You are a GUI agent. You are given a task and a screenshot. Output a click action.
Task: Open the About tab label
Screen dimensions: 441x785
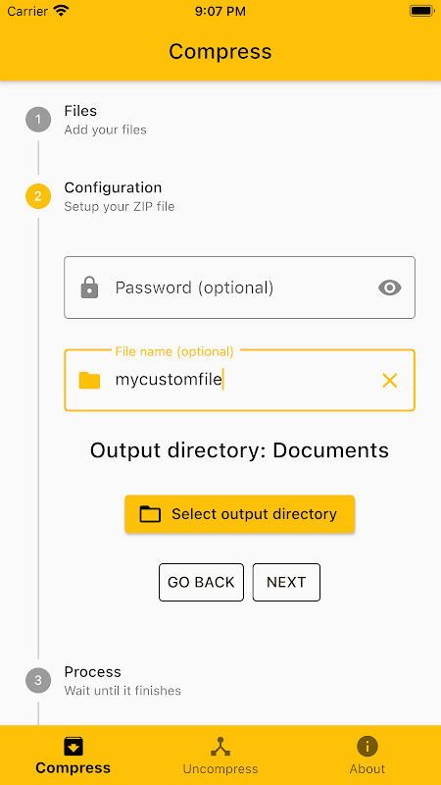tap(367, 769)
